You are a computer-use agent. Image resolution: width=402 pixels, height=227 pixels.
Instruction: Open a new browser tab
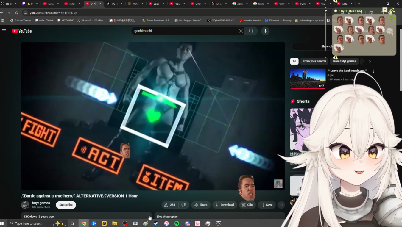[x=359, y=4]
